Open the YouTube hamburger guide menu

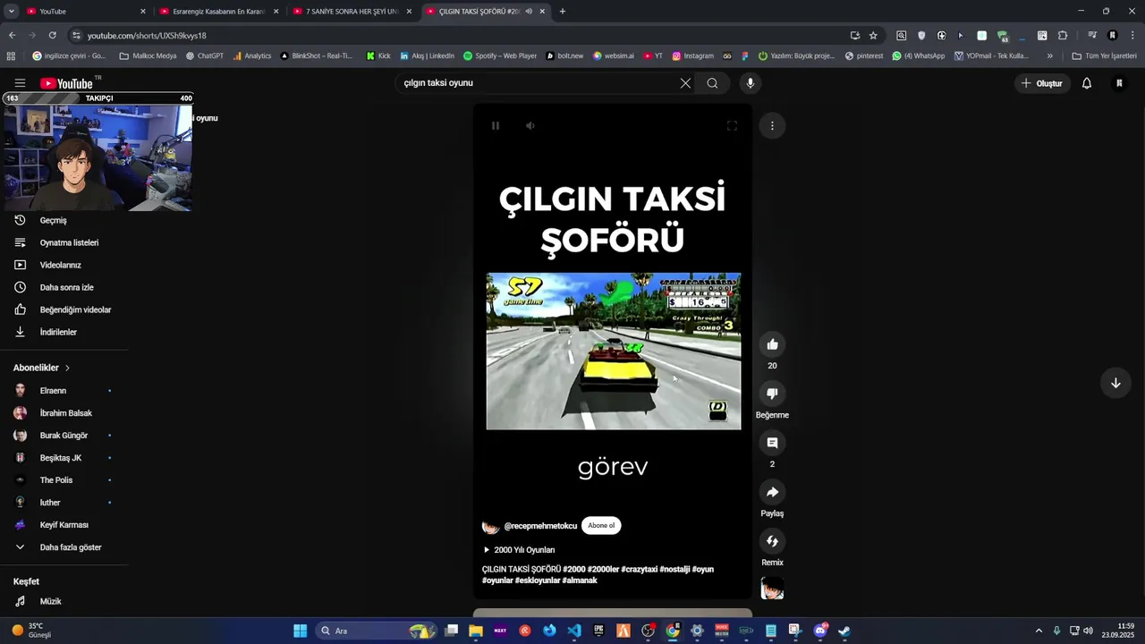tap(20, 83)
